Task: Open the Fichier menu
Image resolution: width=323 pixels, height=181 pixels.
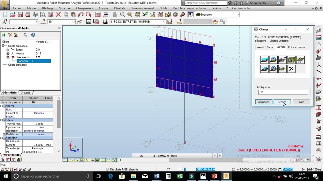Action: click(17, 8)
